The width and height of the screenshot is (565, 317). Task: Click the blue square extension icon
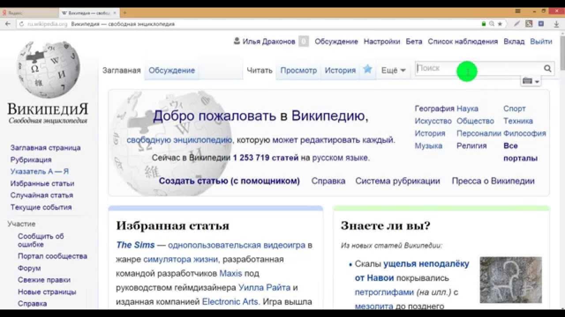[541, 24]
